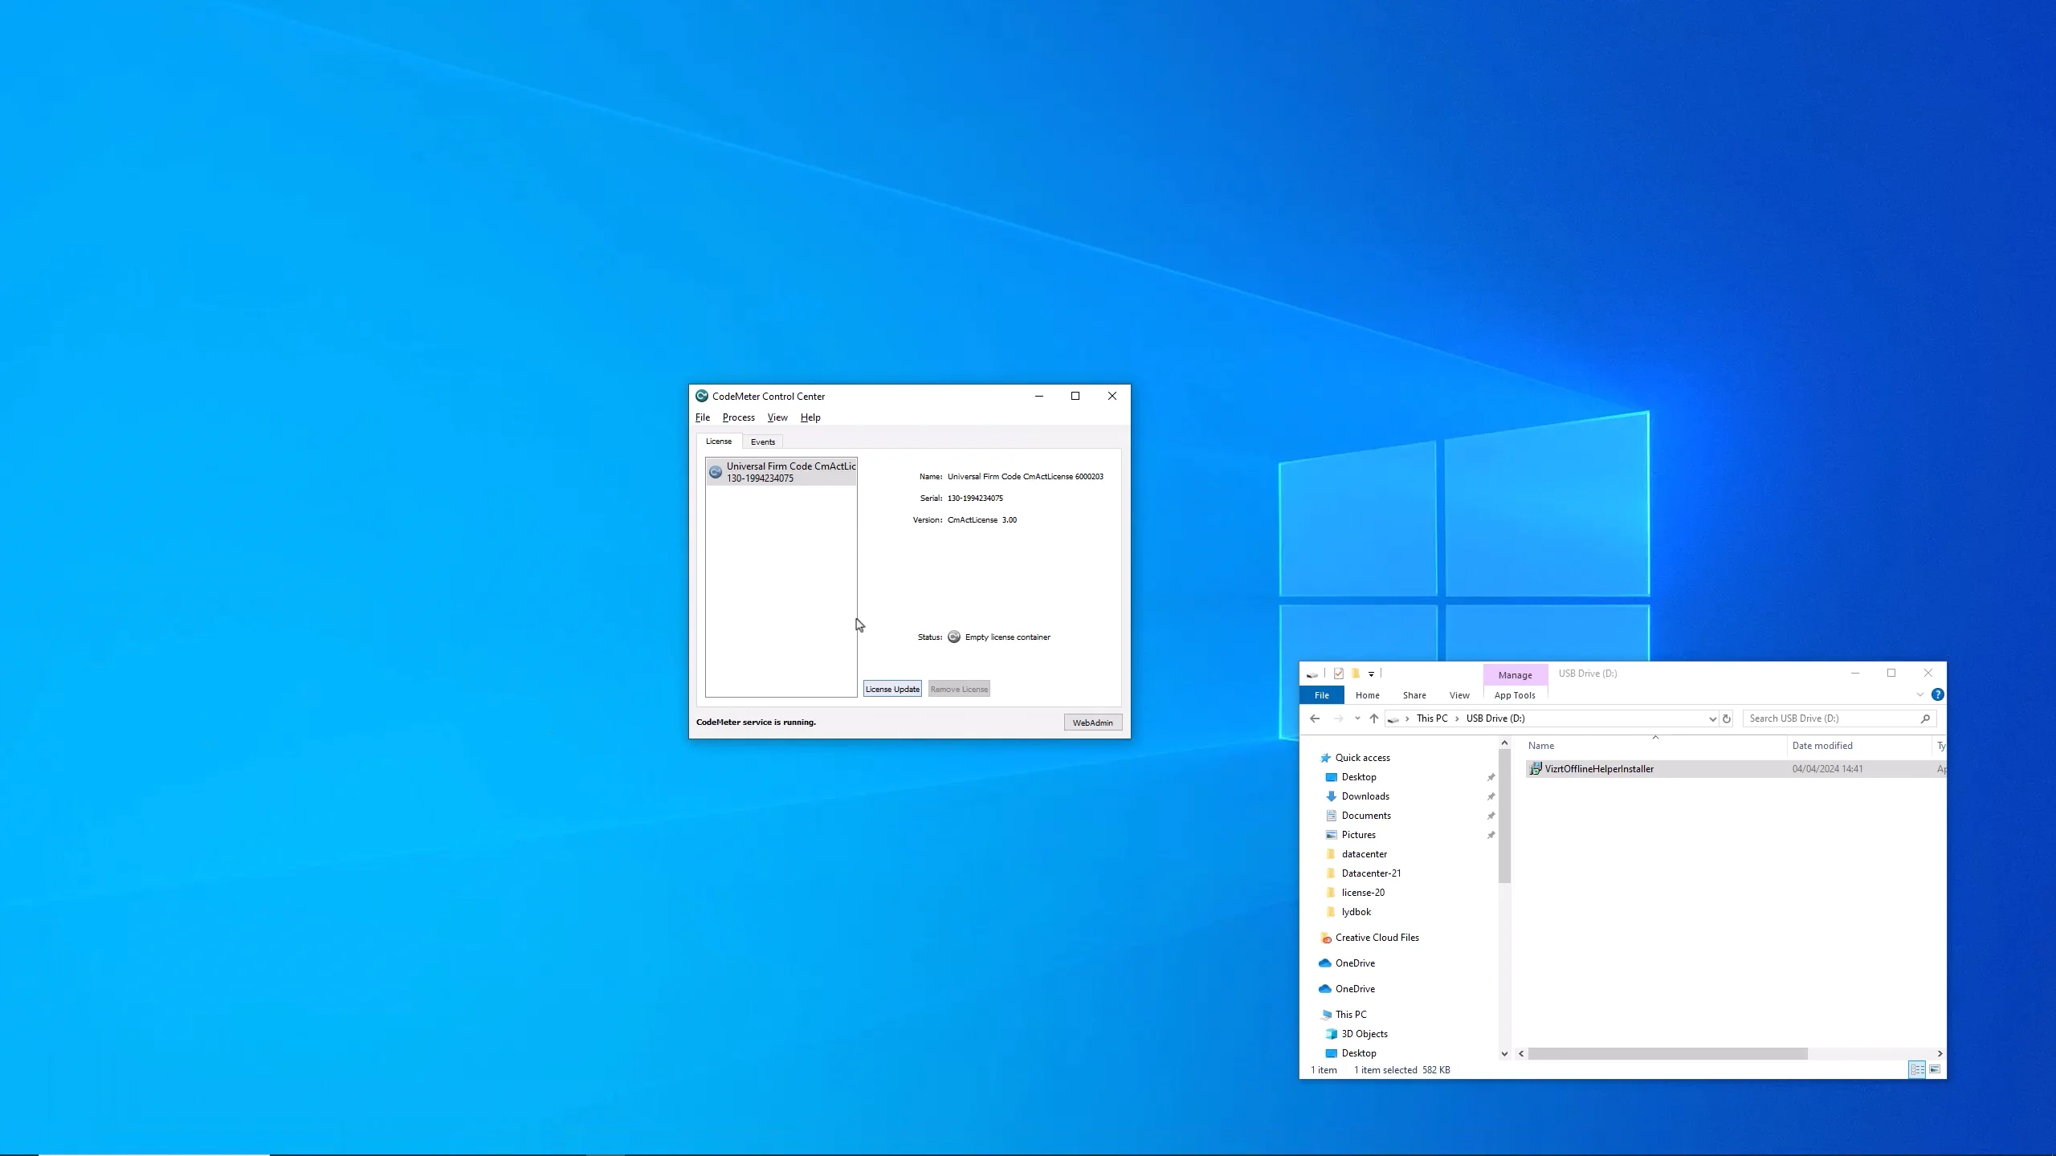This screenshot has height=1156, width=2056.
Task: Go up one folder level arrow
Action: click(1374, 718)
